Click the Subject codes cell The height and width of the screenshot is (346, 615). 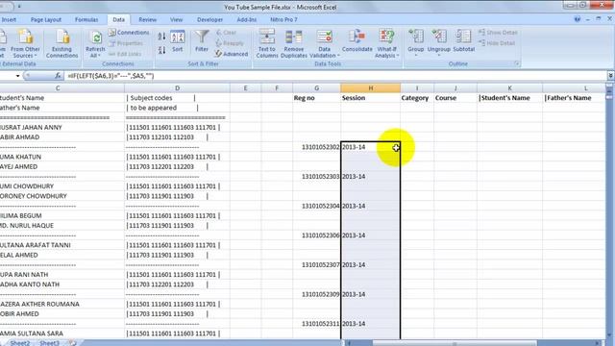pyautogui.click(x=177, y=98)
